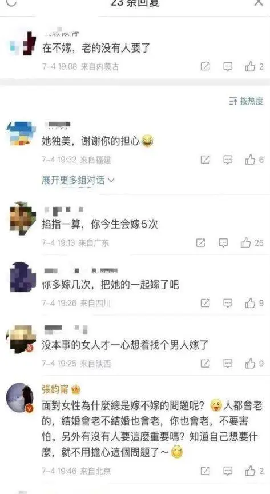
Task: Like the reply from 四川
Action: click(254, 303)
